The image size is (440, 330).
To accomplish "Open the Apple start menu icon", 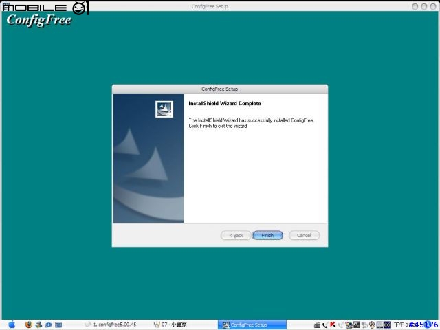I will [x=12, y=324].
